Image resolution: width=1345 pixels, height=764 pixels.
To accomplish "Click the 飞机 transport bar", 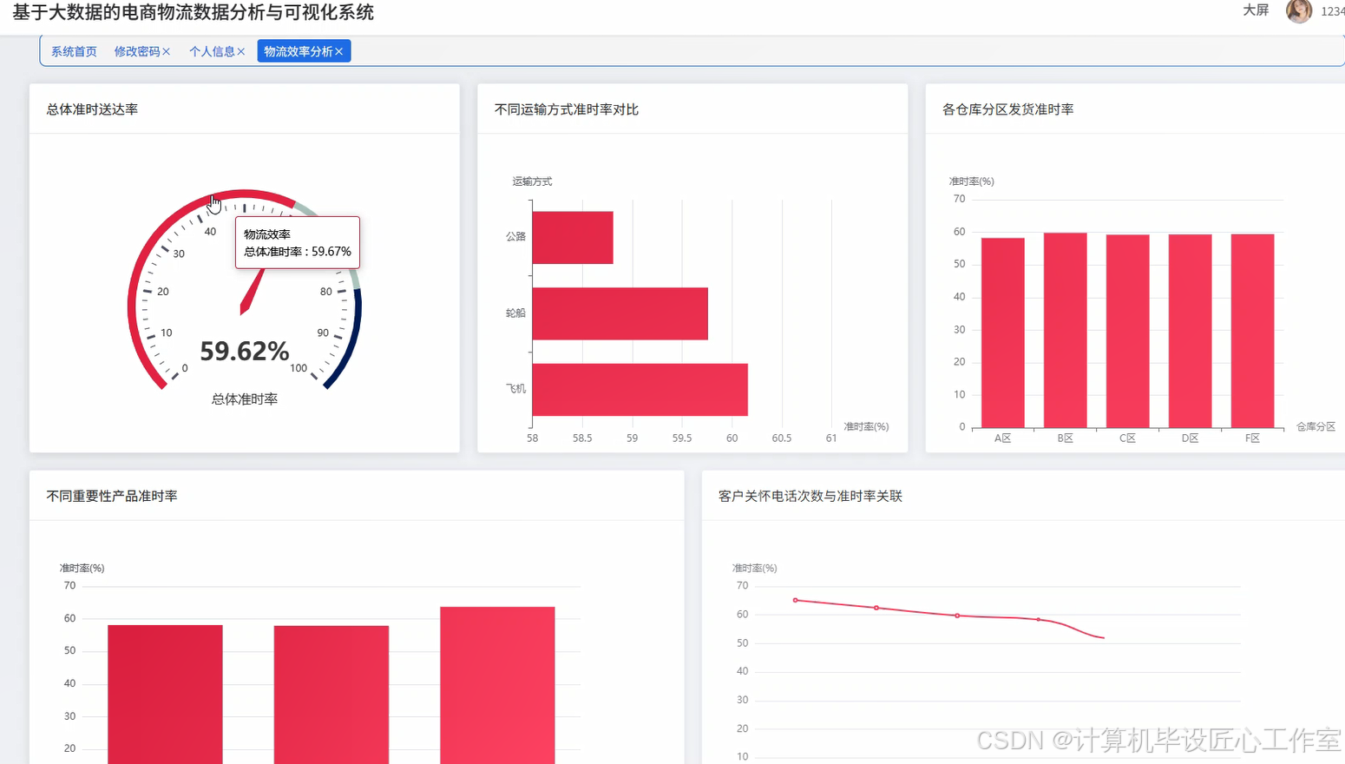I will 640,390.
